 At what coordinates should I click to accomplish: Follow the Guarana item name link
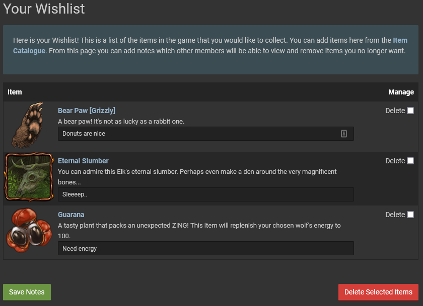(71, 215)
